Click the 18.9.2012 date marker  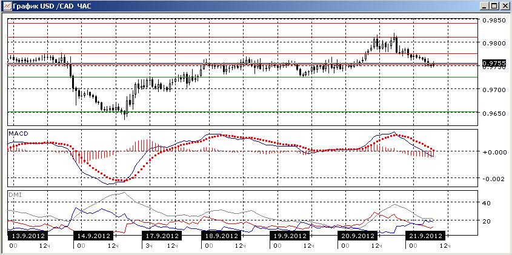222,236
